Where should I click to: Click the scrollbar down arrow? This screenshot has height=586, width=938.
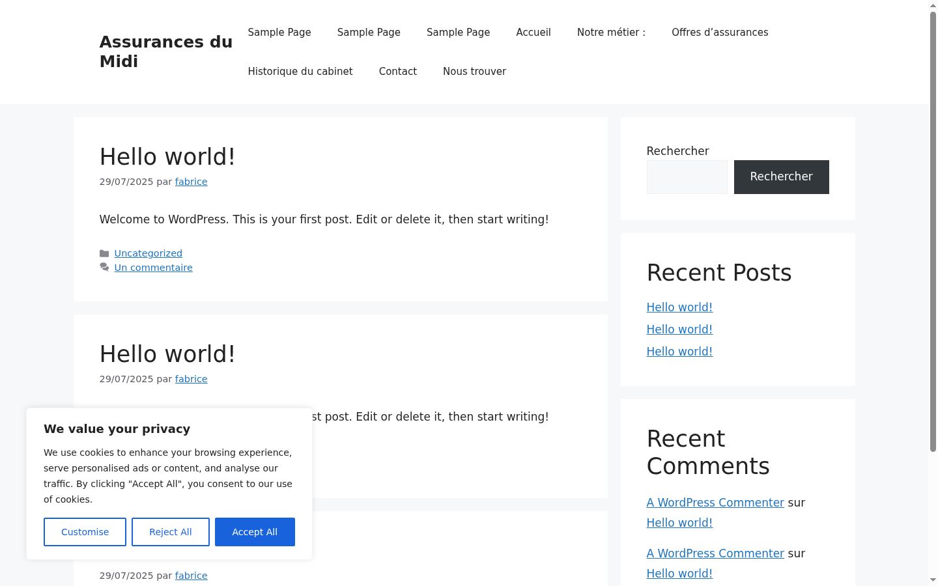pos(933,580)
